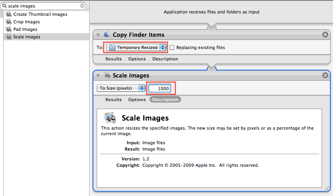Open the Temporary Resized folder dropdown
The height and width of the screenshot is (196, 333).
136,47
